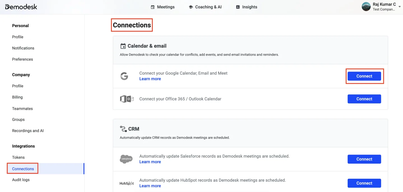Connect Google Calendar, Email and Meet
The width and height of the screenshot is (403, 192).
(364, 76)
